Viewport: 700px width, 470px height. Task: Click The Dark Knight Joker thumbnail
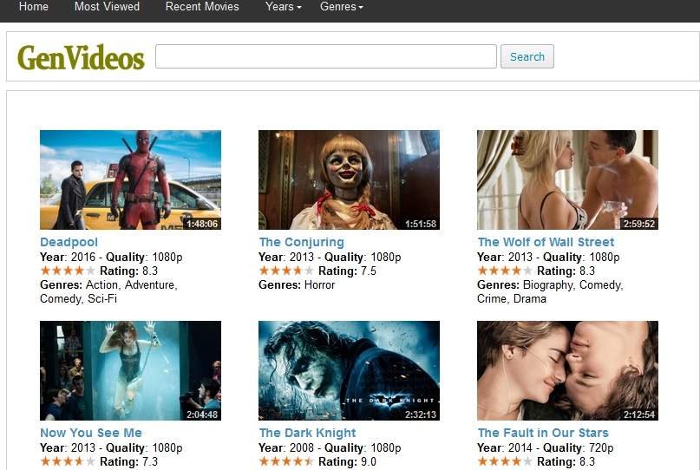click(349, 370)
